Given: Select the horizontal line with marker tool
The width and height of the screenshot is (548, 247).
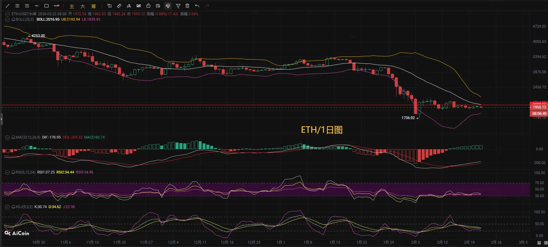Looking at the screenshot, I should tap(37, 6).
